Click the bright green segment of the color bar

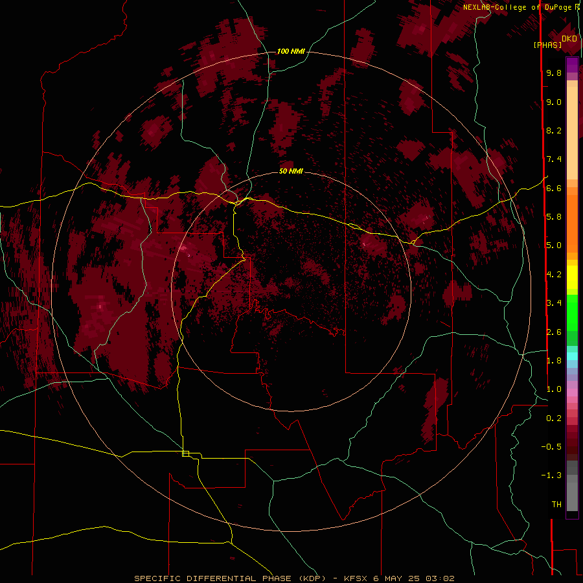572,312
